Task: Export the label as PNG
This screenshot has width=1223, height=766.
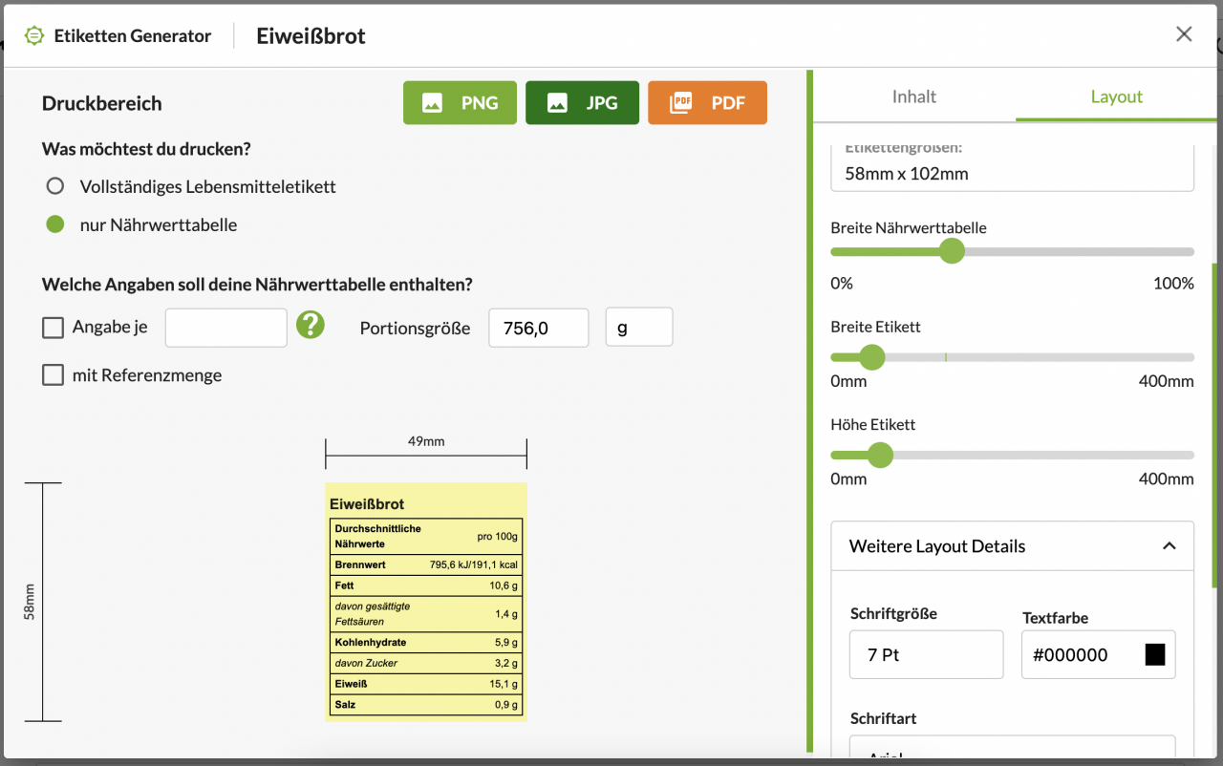Action: coord(460,103)
